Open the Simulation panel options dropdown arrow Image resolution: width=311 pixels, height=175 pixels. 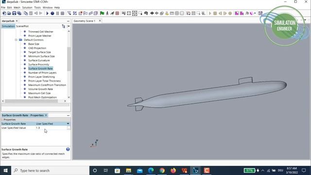(x=69, y=26)
